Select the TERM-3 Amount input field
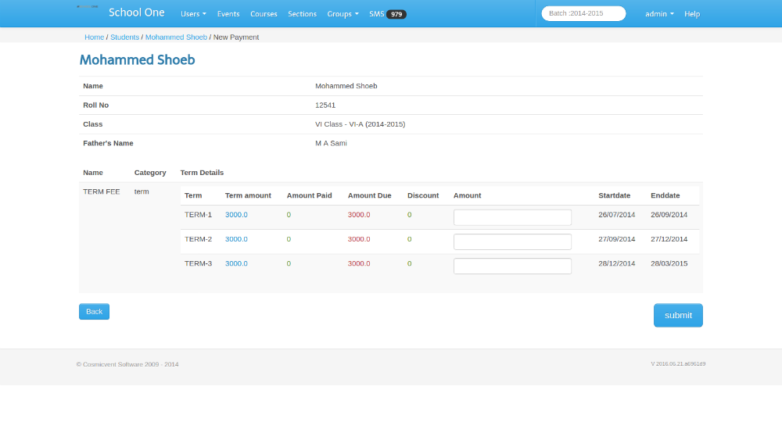Image resolution: width=782 pixels, height=440 pixels. click(x=512, y=266)
